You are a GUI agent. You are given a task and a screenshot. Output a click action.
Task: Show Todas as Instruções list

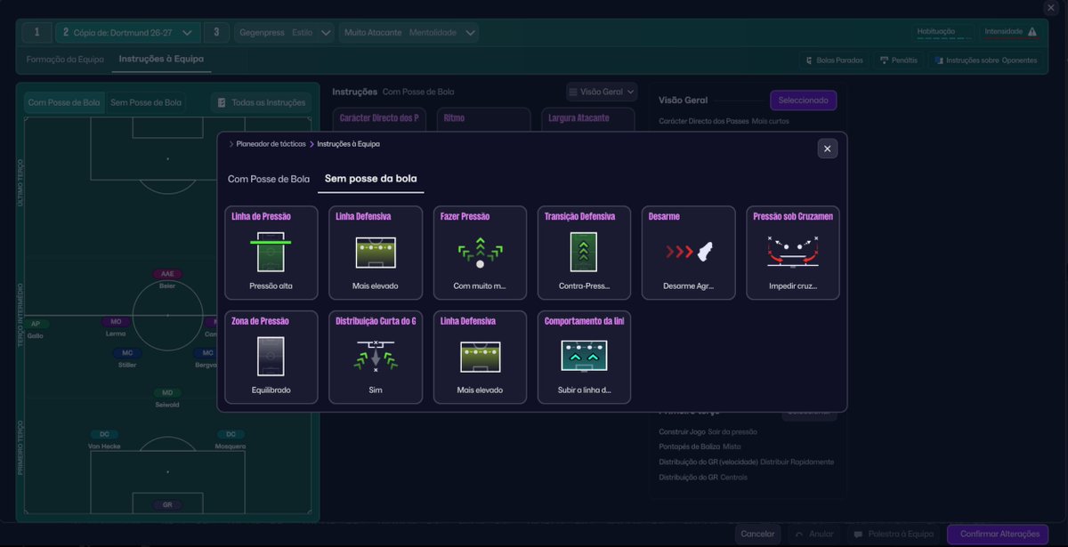262,102
